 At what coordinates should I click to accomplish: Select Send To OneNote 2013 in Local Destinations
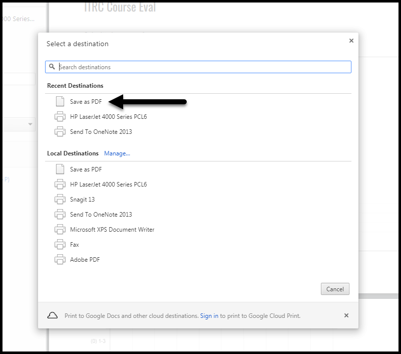[101, 215]
